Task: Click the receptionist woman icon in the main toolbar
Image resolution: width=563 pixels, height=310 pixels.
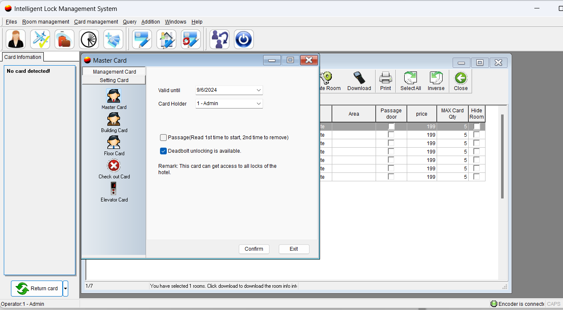Action: (16, 39)
